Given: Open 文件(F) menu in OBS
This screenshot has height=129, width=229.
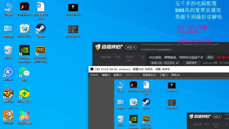Looking at the screenshot, I should tap(94, 75).
